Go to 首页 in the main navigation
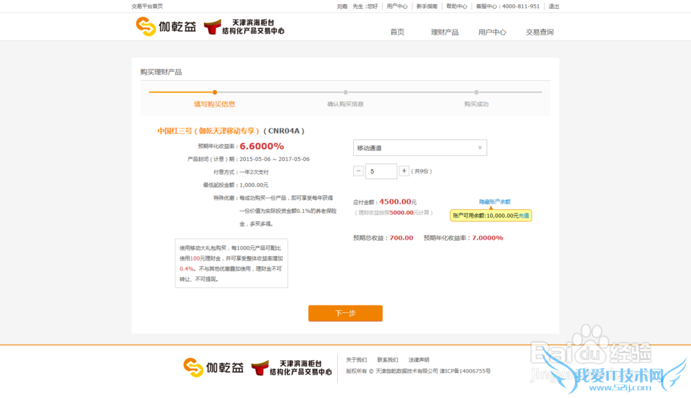This screenshot has height=398, width=691. 397,32
